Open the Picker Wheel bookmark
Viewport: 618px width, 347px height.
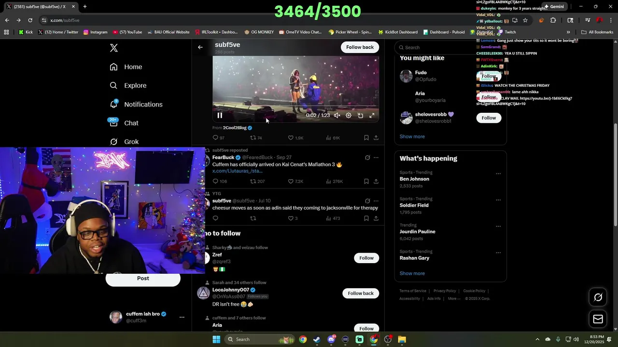[350, 32]
